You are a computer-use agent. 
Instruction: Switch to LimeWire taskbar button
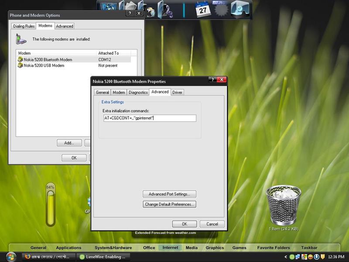[103, 257]
